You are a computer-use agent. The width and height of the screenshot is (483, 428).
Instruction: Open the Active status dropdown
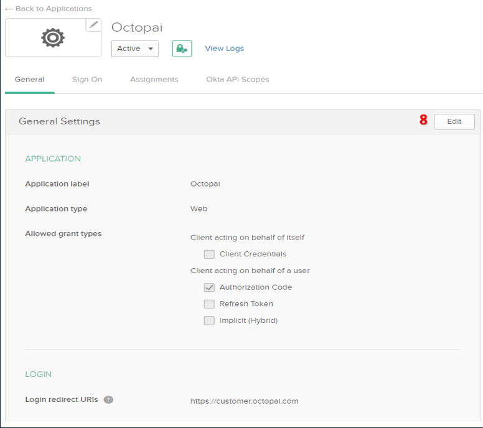(135, 49)
